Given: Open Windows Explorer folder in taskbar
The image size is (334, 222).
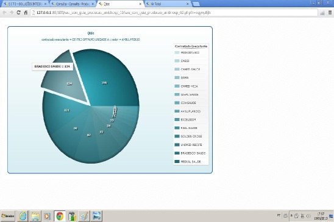Looking at the screenshot, I should tap(35, 217).
